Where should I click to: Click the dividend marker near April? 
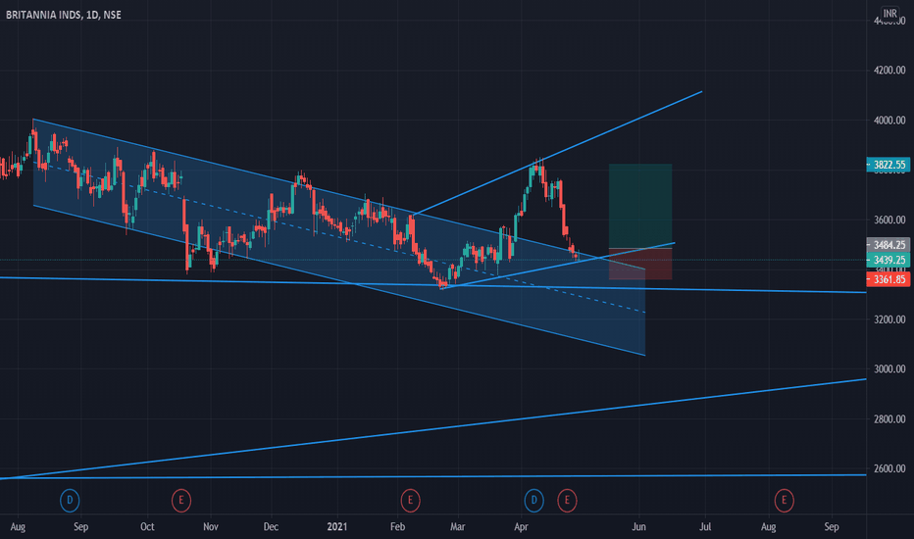click(x=533, y=500)
